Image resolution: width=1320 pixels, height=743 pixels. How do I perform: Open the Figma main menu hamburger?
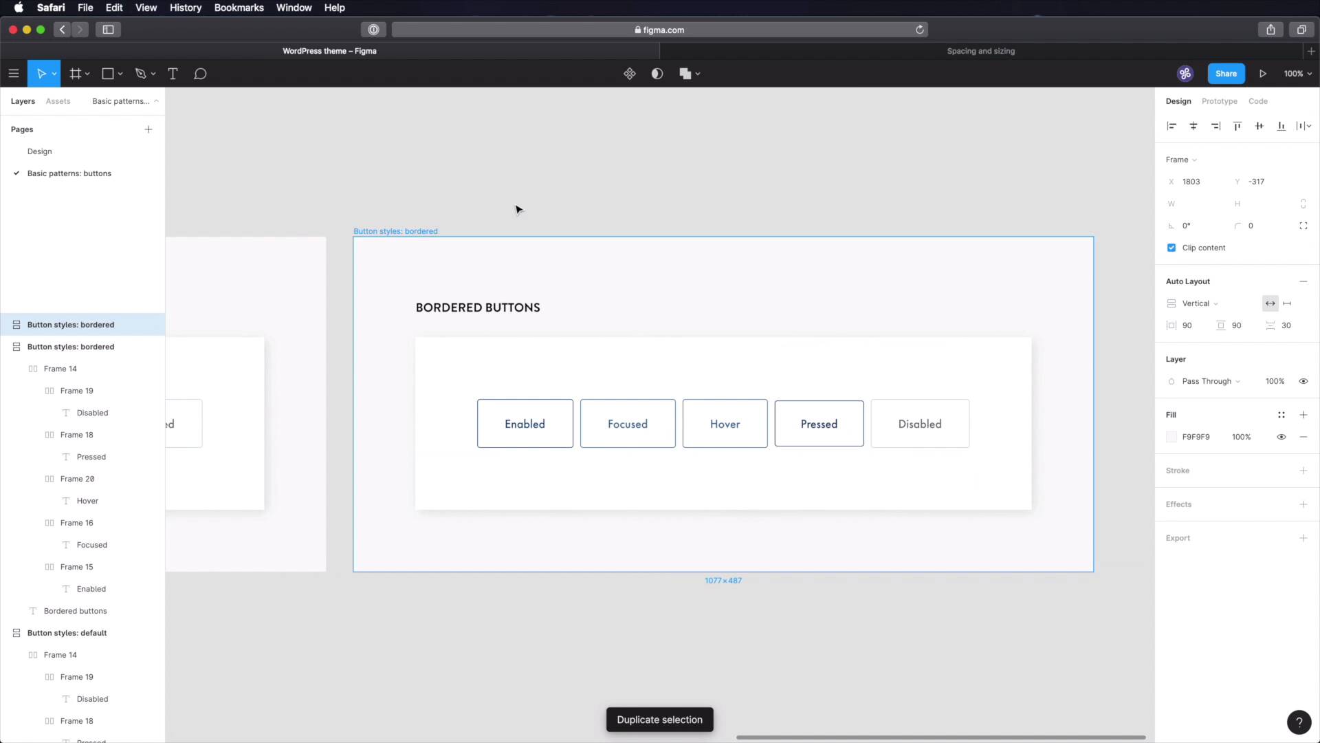tap(13, 74)
